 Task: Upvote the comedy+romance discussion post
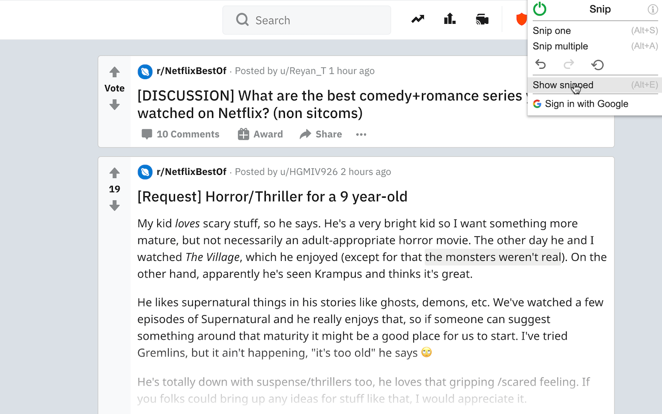coord(114,72)
